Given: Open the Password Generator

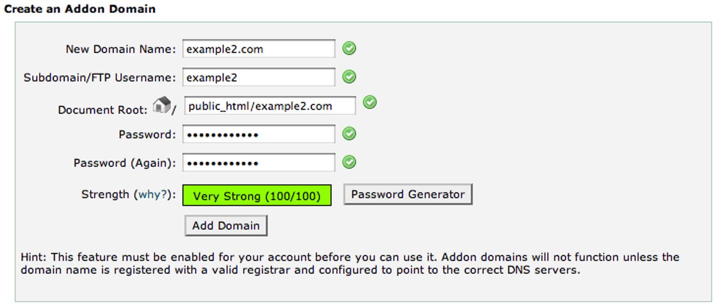Looking at the screenshot, I should pos(407,194).
